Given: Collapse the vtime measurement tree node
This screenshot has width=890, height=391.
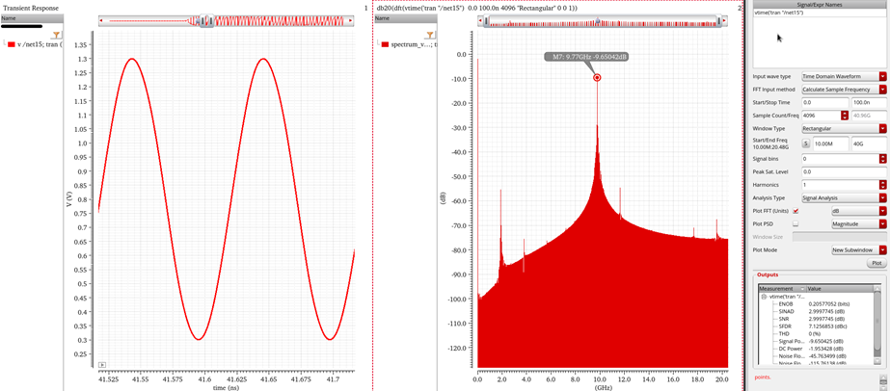Looking at the screenshot, I should [763, 297].
